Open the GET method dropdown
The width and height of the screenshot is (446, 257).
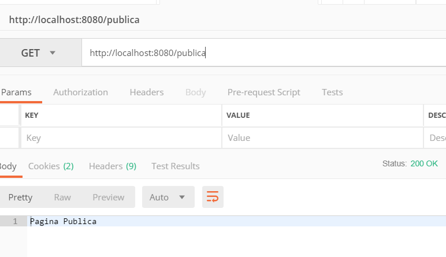point(38,53)
